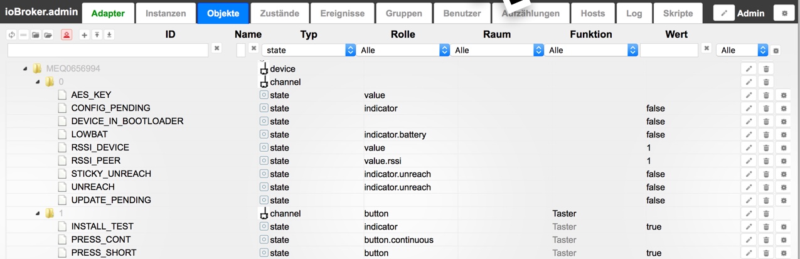This screenshot has height=259, width=800.
Task: Click the plus icon to add object
Action: 85,35
